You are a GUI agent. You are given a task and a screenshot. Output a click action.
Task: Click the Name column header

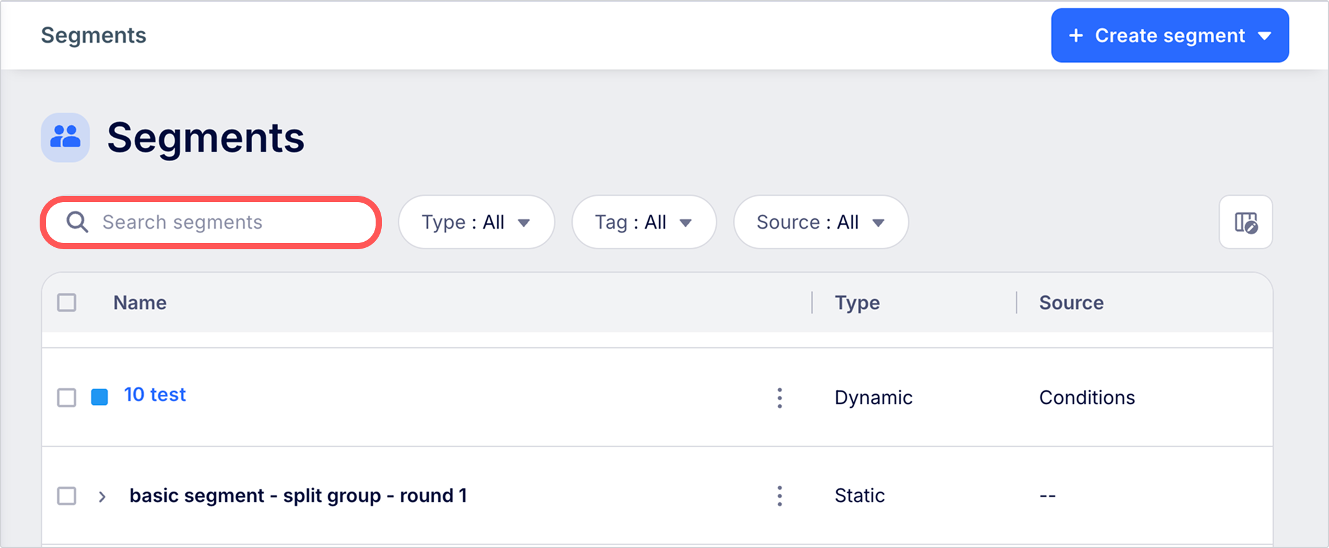pyautogui.click(x=140, y=303)
